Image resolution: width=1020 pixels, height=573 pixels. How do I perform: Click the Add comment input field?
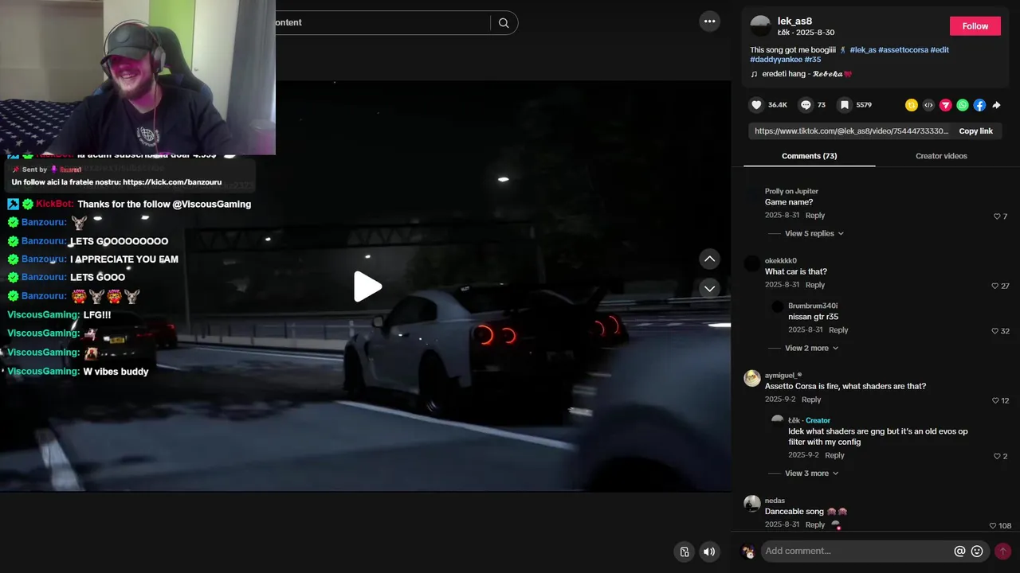(x=857, y=551)
